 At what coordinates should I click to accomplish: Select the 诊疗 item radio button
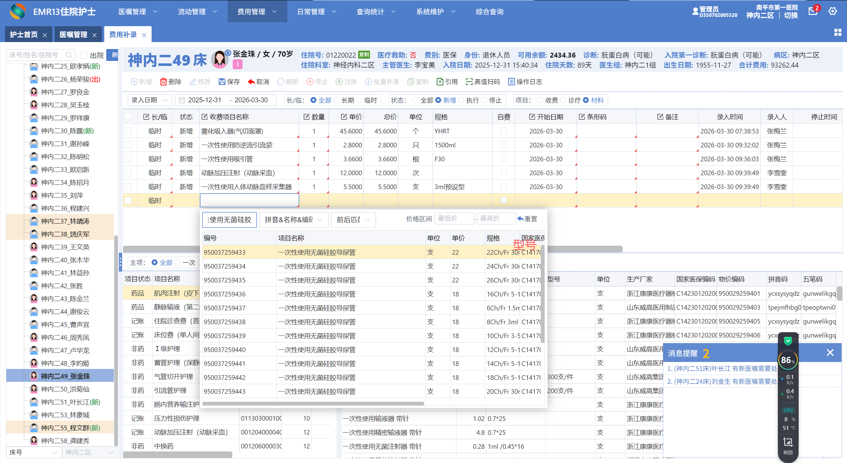pos(563,100)
